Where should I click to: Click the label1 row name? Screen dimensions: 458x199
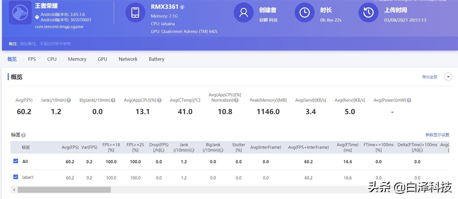coord(28,177)
